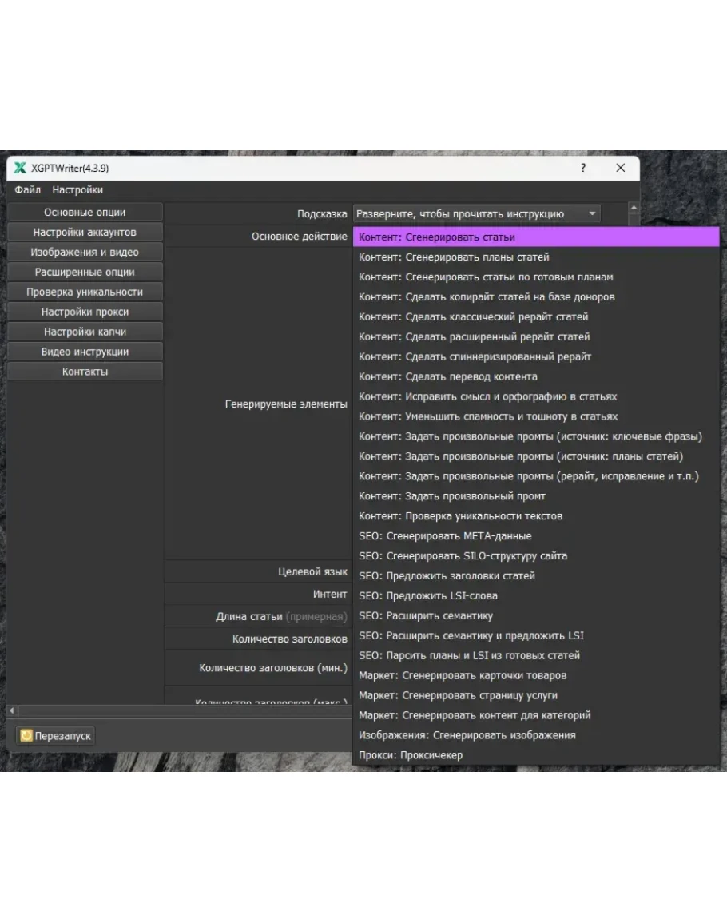This screenshot has height=923, width=727.
Task: Select 'Сделать спиннеризированный рерайт'
Action: [x=536, y=356]
